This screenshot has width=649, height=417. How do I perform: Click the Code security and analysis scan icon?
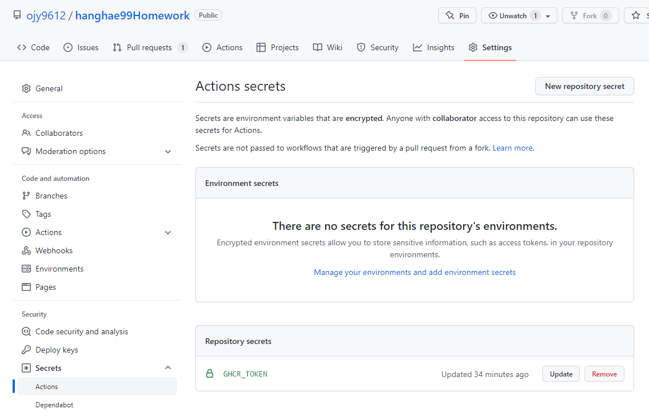26,331
